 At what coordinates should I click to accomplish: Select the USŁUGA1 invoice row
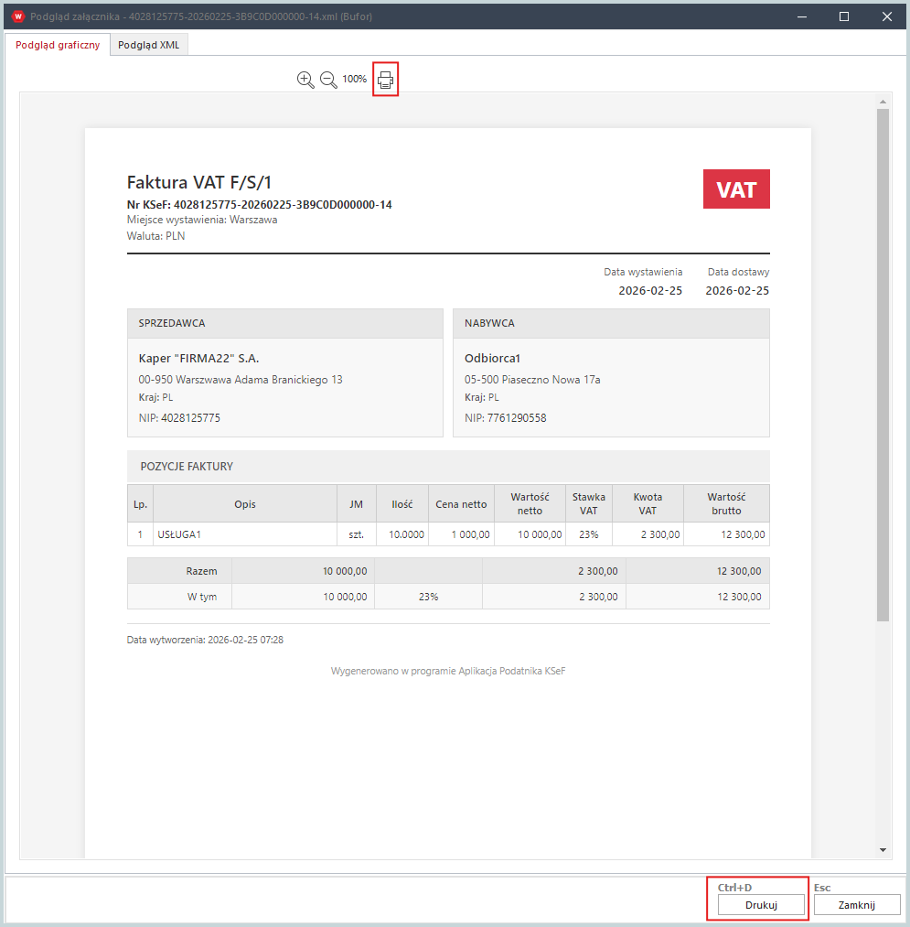pyautogui.click(x=448, y=534)
